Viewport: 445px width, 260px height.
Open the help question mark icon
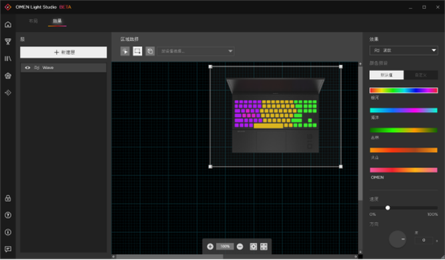coord(8,215)
